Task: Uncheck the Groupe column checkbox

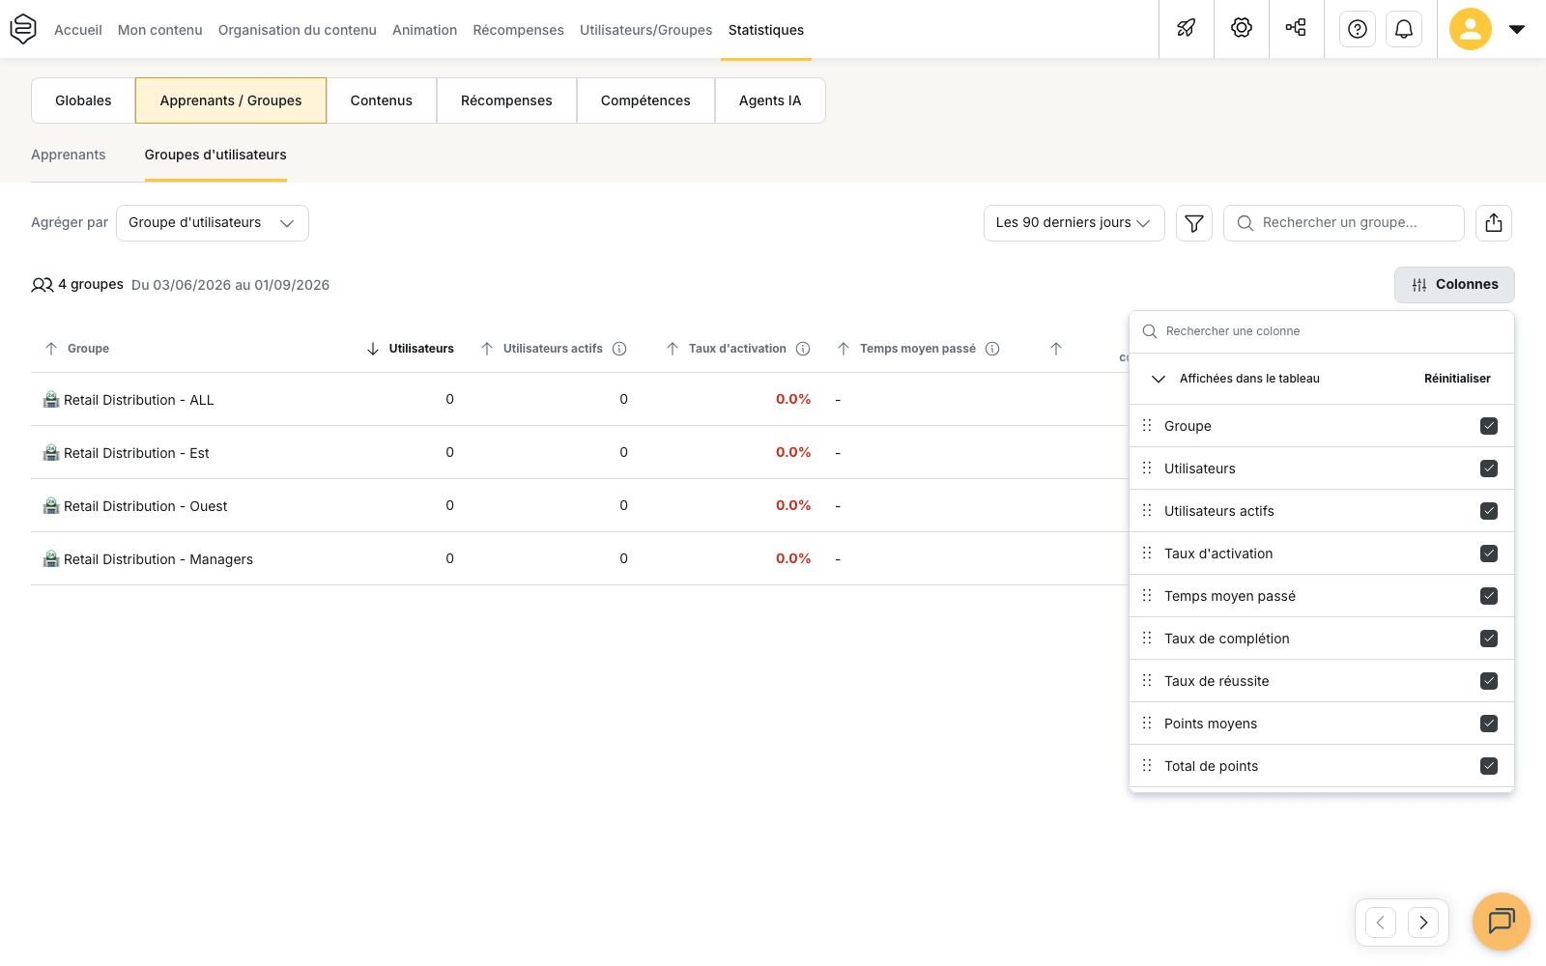Action: point(1489,426)
